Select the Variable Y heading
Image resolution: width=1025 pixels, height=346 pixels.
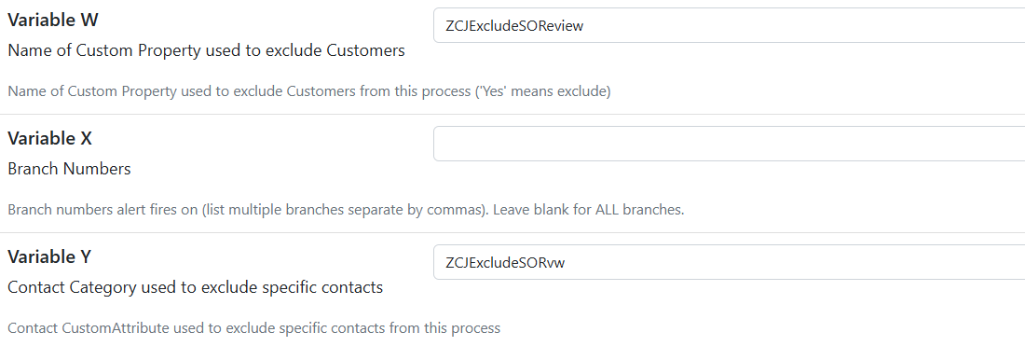[49, 257]
